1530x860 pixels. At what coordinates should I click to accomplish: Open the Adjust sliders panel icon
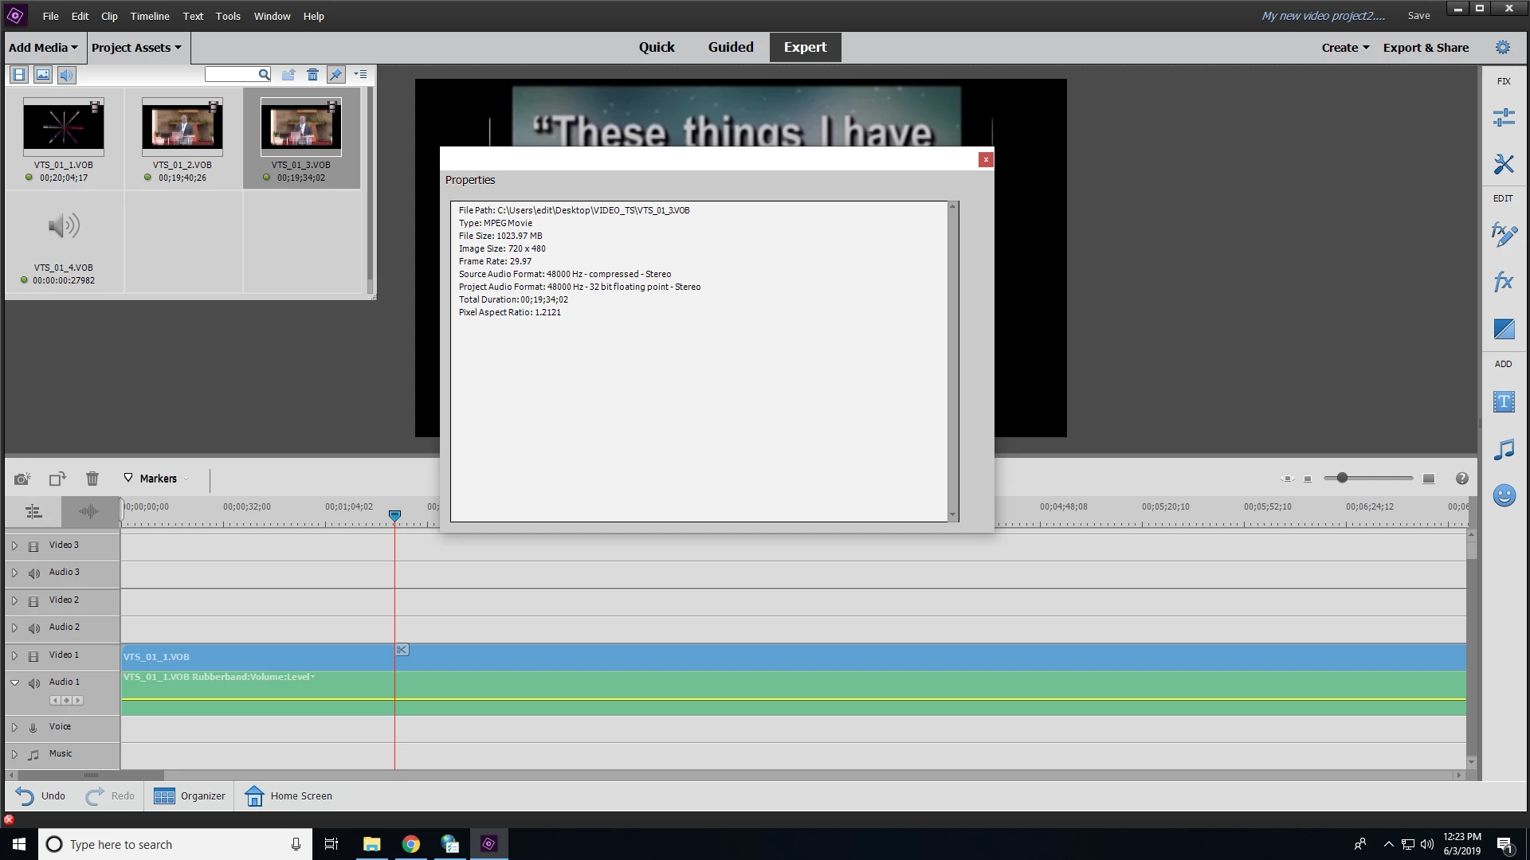click(1504, 118)
